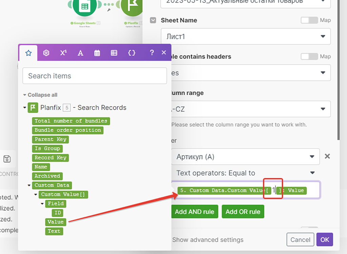The width and height of the screenshot is (347, 254).
Task: Insert the Value variable
Action: click(x=56, y=222)
